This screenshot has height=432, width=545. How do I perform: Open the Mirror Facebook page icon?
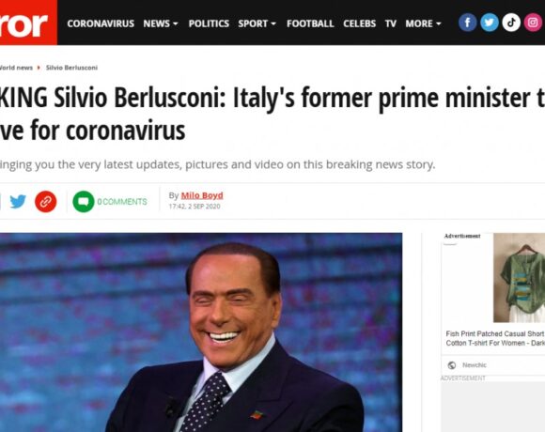pos(467,23)
